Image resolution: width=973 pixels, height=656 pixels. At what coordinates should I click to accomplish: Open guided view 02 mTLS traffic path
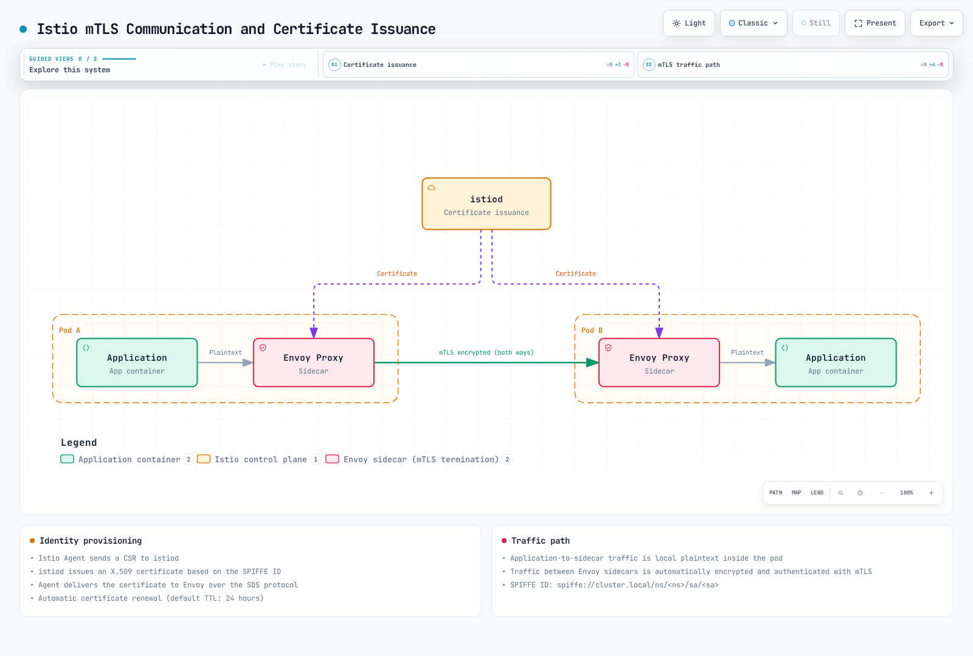pos(794,64)
